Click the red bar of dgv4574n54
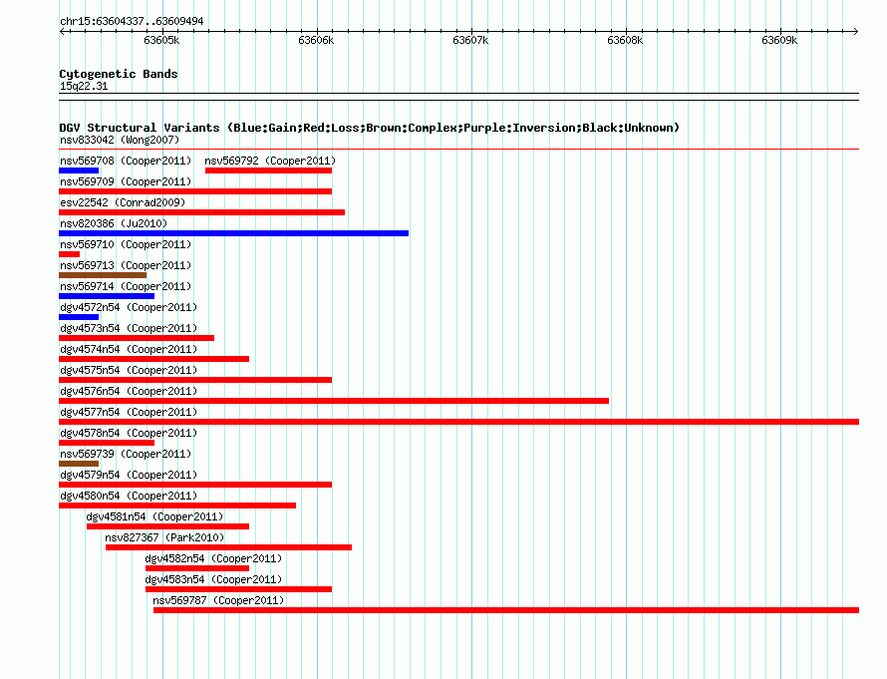887x679 pixels. (153, 359)
